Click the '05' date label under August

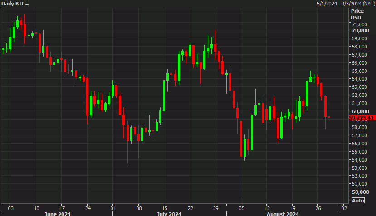pos(241,208)
